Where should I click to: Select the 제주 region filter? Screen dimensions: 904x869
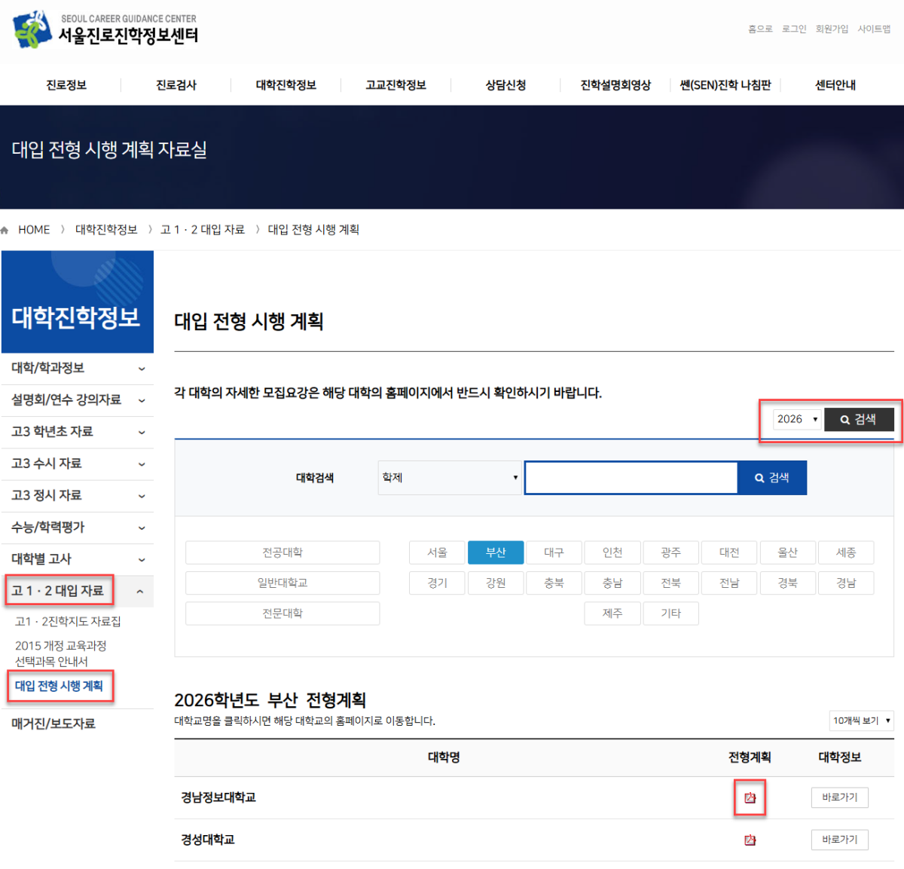612,613
